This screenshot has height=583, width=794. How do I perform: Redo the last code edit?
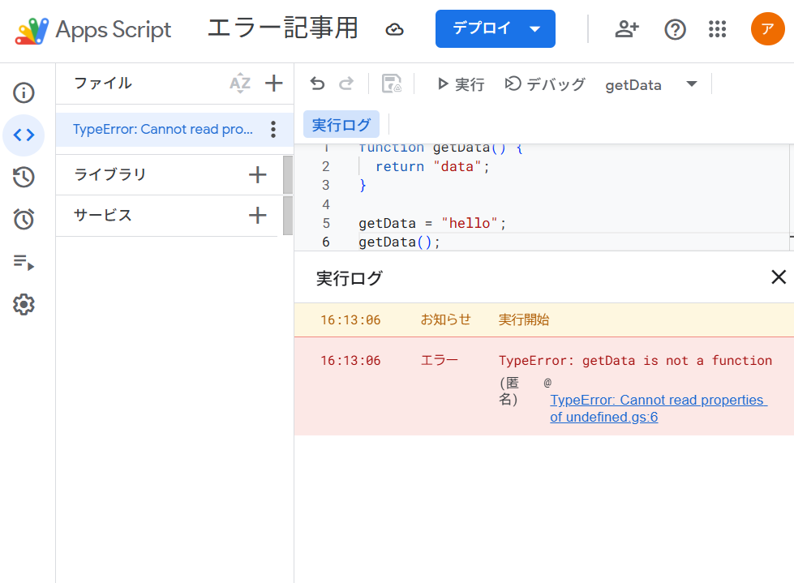[x=345, y=84]
